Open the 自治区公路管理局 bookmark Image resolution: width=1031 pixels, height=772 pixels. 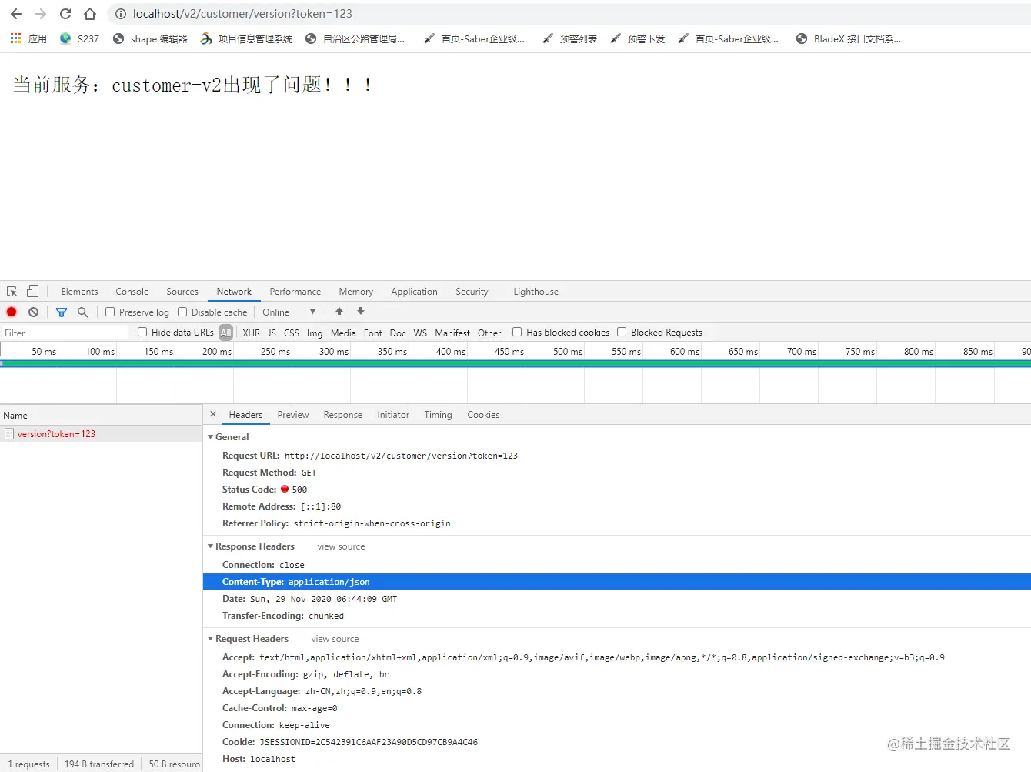(355, 38)
